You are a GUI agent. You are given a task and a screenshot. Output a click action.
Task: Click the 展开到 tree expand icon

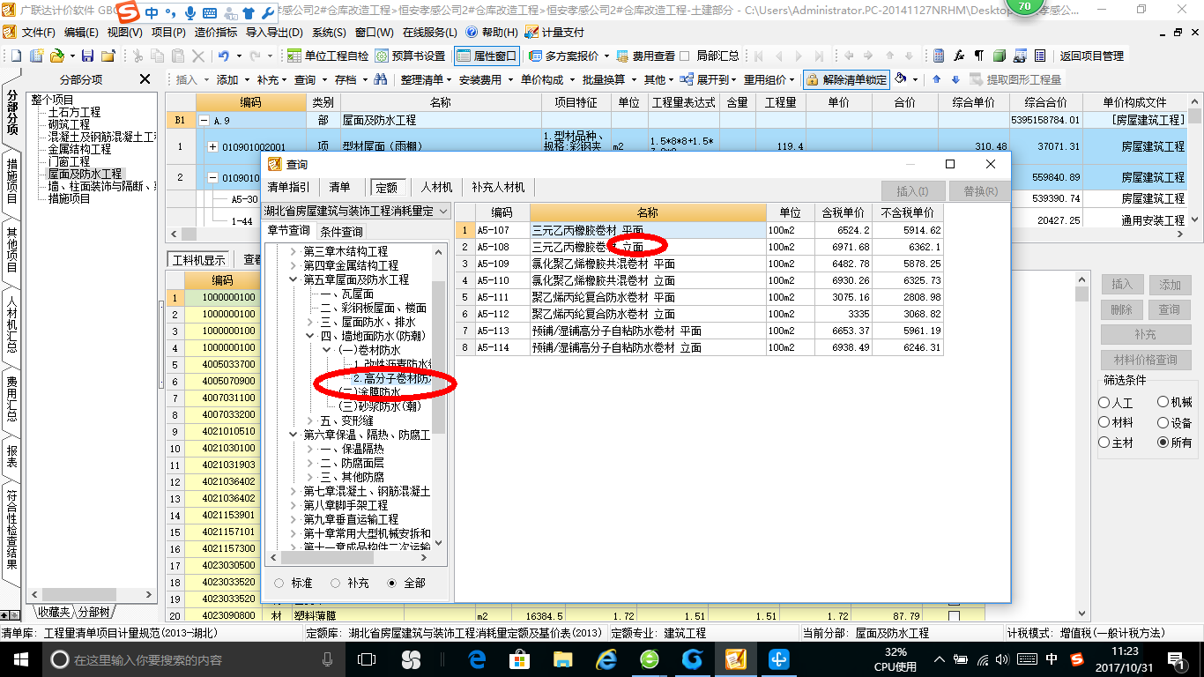coord(687,79)
